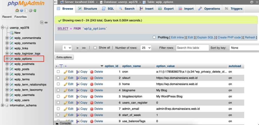
Task: Click the sort triangle left of option_id
Action: (x=102, y=66)
